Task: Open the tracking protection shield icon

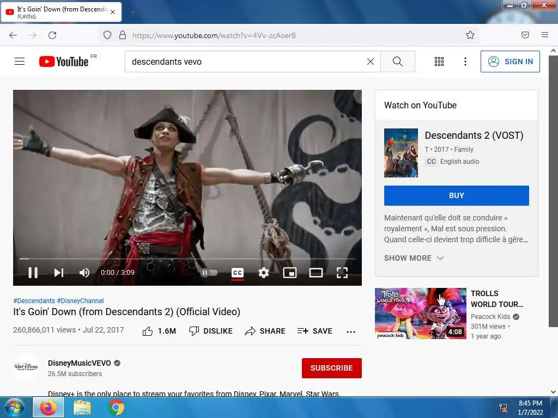Action: pos(107,35)
